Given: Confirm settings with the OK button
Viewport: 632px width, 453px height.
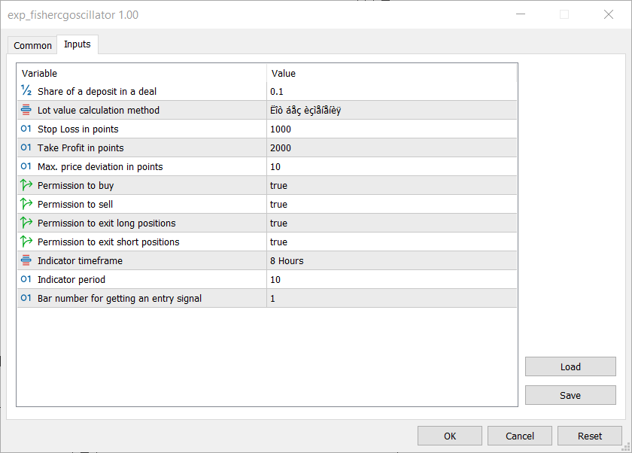Looking at the screenshot, I should coord(450,436).
